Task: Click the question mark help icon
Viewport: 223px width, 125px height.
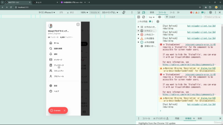Action: coord(51,91)
